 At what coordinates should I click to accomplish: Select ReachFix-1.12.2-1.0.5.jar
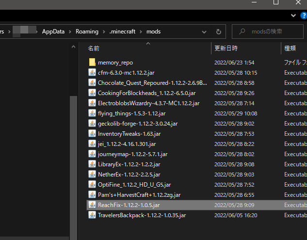(129, 205)
